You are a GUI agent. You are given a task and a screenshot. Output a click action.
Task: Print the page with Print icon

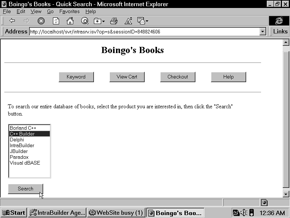[114, 21]
